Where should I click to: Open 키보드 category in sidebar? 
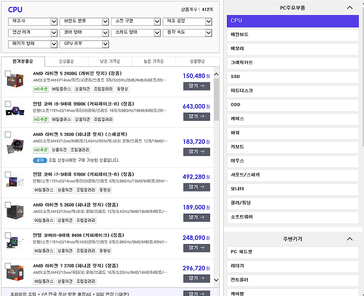(x=293, y=147)
